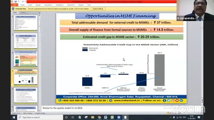This screenshot has height=120, width=214.
Task: Open File Explorer from the taskbar
Action: pyautogui.click(x=93, y=117)
